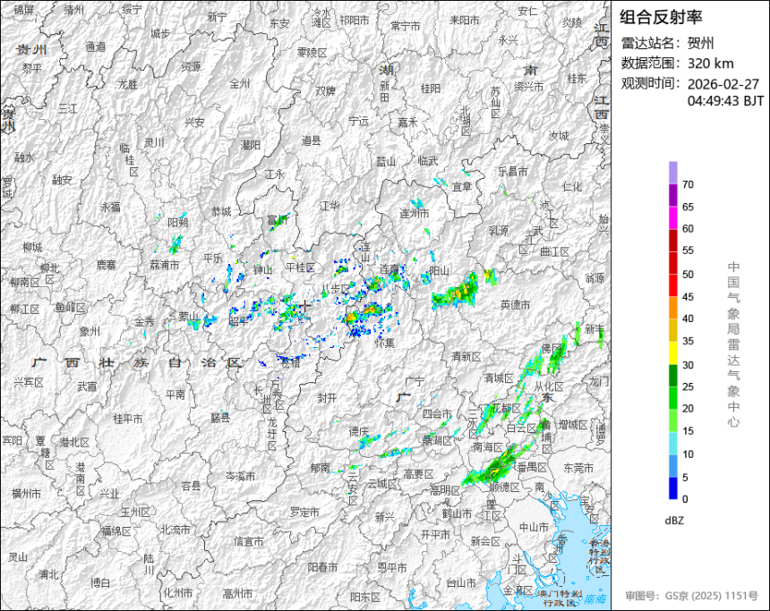The width and height of the screenshot is (770, 611).
Task: Click the 罗定市 city label
Action: pyautogui.click(x=304, y=513)
